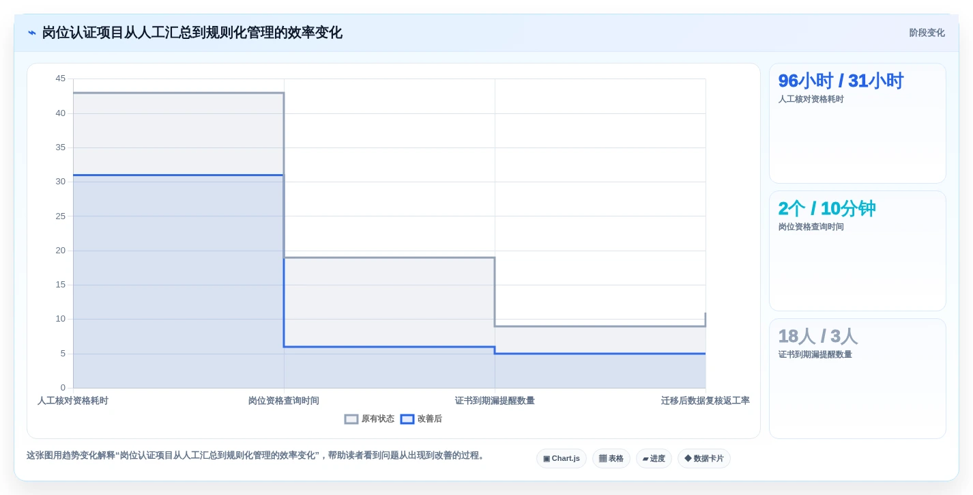The height and width of the screenshot is (495, 973).
Task: Select the 表格 tag chip
Action: [611, 459]
